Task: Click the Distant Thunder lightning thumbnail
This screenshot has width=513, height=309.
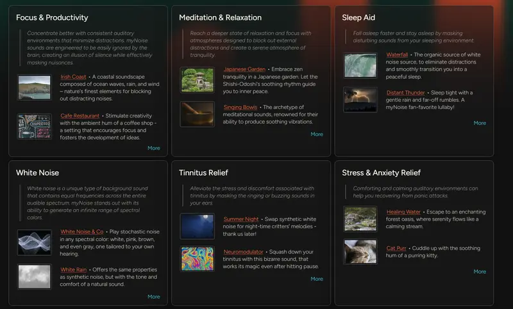Action: click(x=360, y=99)
